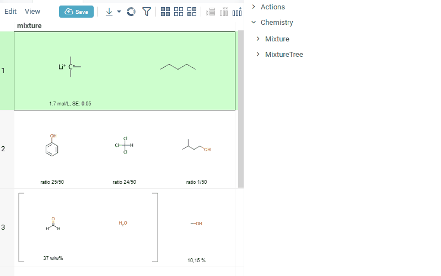Open the filter funnel tool
The height and width of the screenshot is (276, 441).
pos(146,12)
